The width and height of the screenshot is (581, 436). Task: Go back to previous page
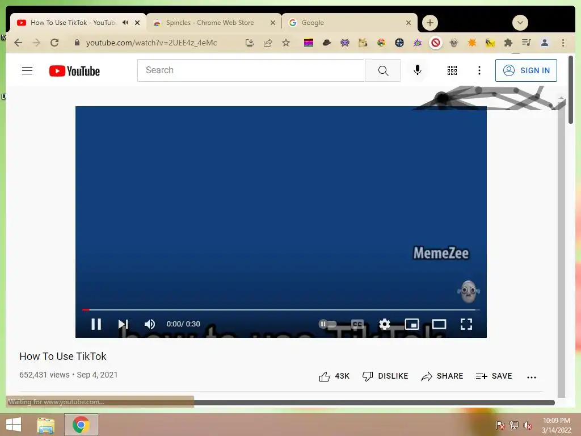tap(18, 43)
